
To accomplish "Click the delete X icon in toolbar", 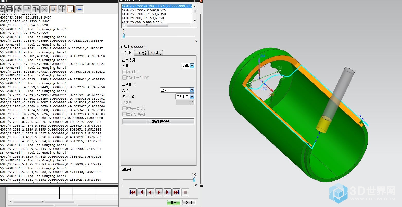I will [x=44, y=10].
